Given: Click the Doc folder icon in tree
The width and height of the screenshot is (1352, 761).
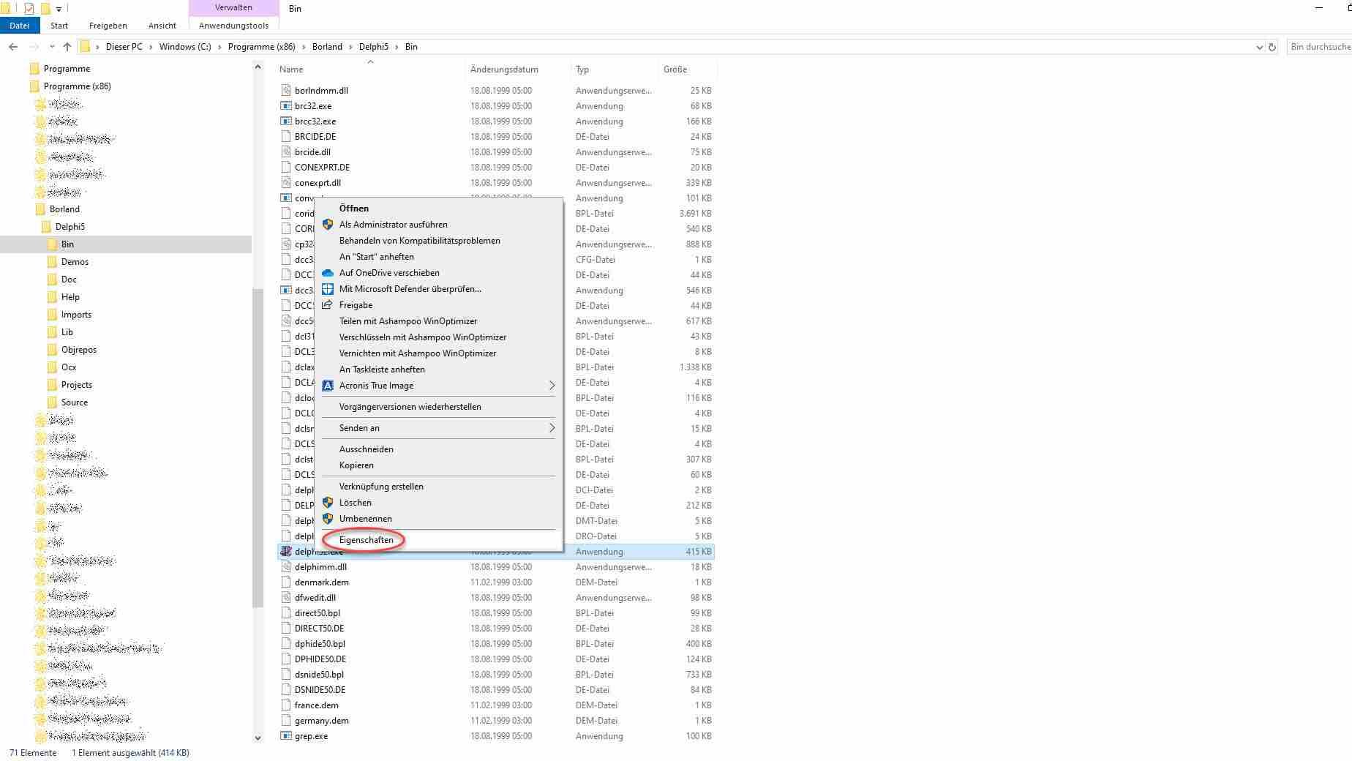Looking at the screenshot, I should [52, 280].
